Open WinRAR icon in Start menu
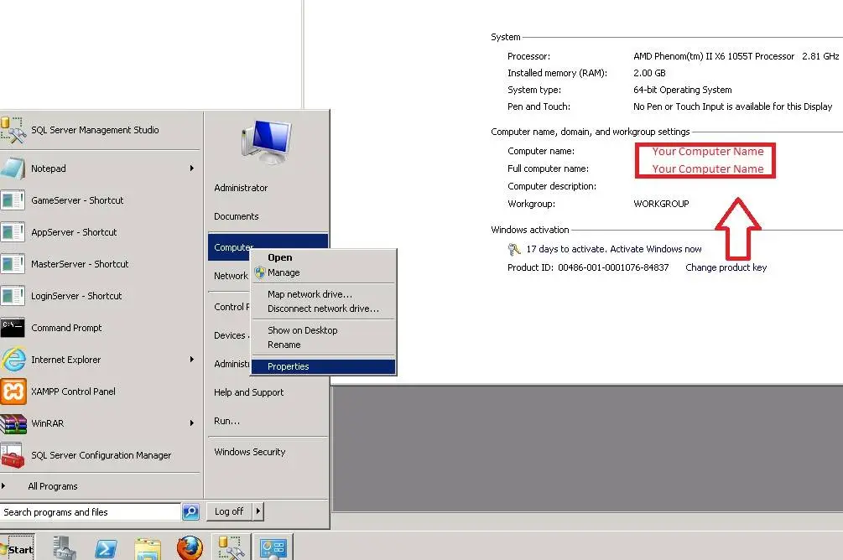The height and width of the screenshot is (560, 843). 13,423
